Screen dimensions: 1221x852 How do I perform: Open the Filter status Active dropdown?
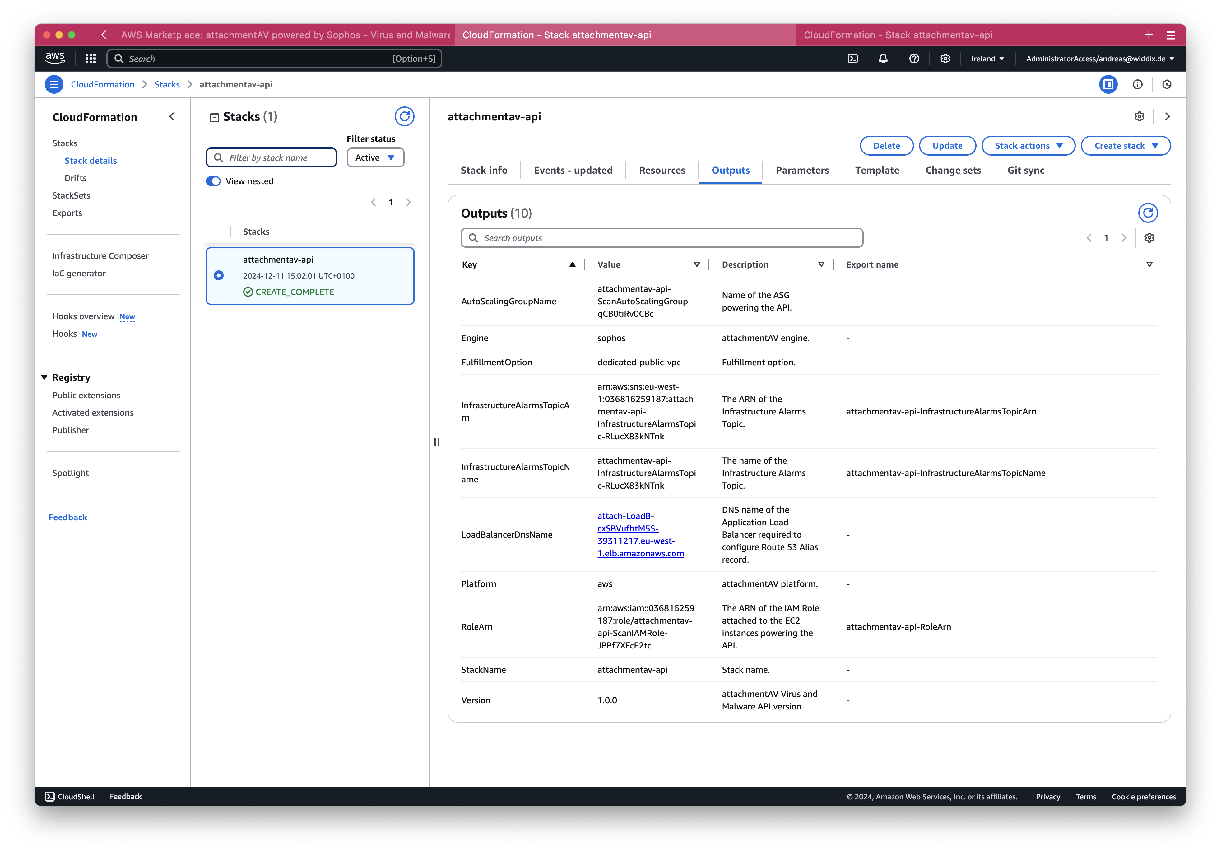pos(375,157)
